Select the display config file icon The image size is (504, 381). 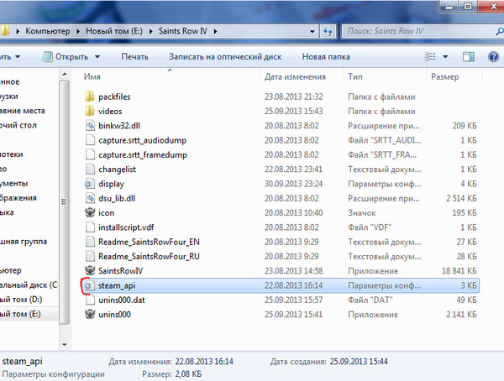click(x=90, y=184)
